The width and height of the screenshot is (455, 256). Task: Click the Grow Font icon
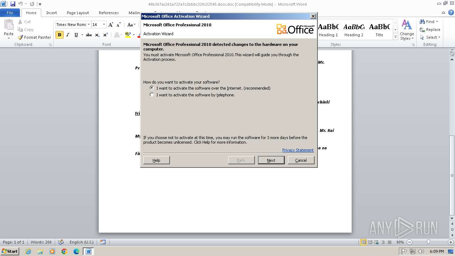click(x=111, y=25)
